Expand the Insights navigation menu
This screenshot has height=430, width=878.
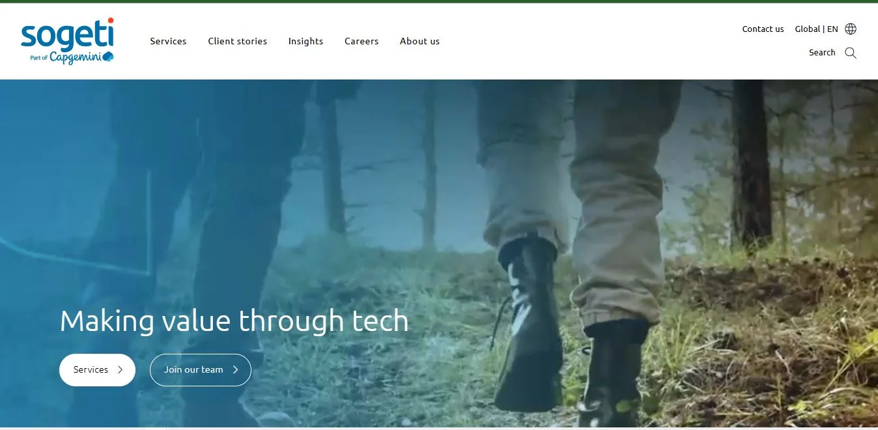coord(305,41)
